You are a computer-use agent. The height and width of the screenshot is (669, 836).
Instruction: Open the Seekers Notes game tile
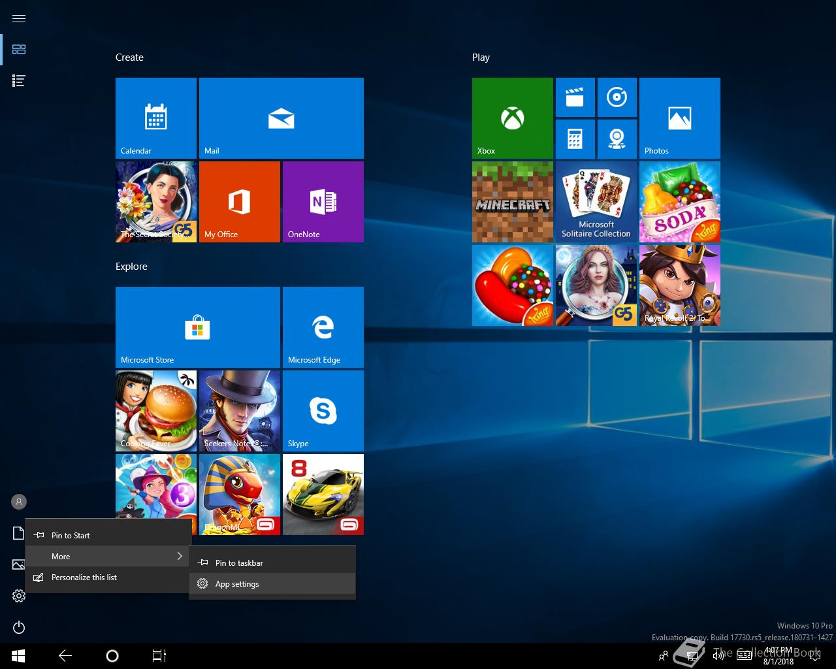pyautogui.click(x=240, y=411)
